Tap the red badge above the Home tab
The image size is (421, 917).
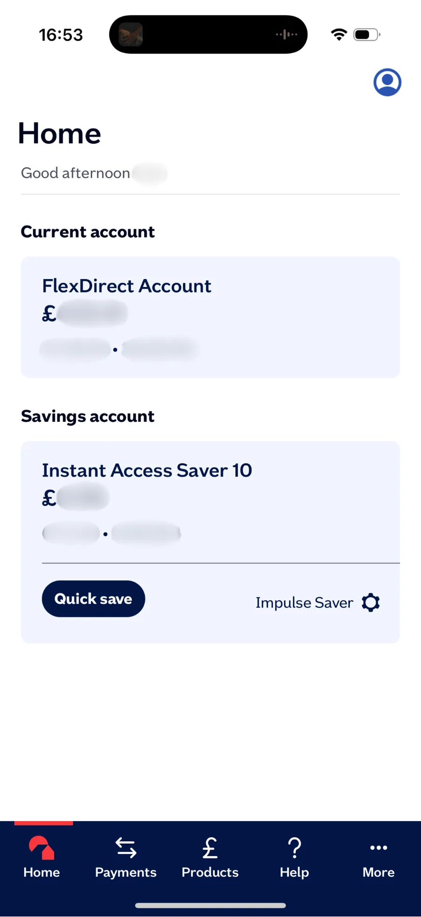coord(44,824)
